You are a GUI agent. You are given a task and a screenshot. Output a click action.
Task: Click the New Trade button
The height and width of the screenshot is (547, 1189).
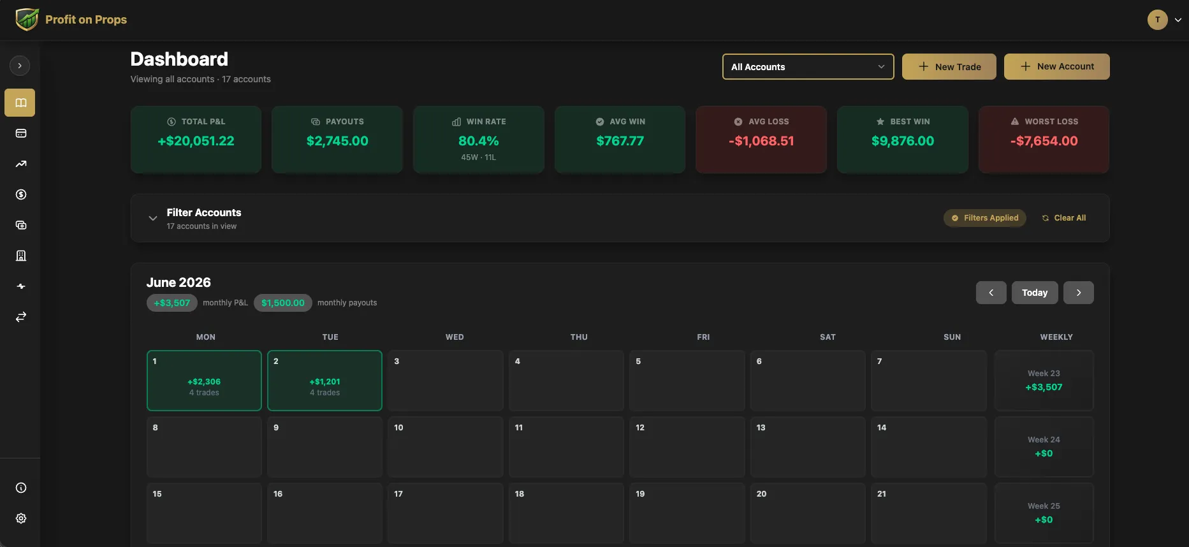pyautogui.click(x=949, y=67)
